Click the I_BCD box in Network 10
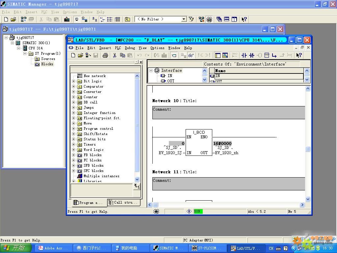337x253 pixels. click(x=199, y=142)
